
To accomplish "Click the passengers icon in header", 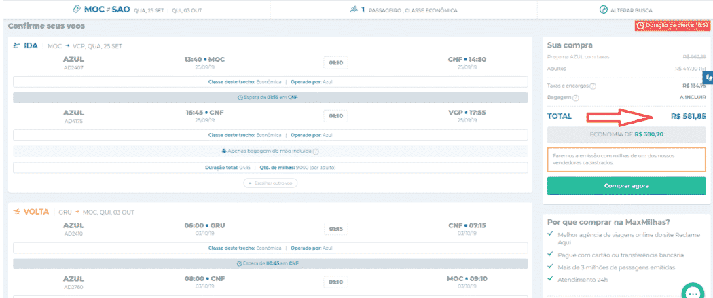I will coord(354,10).
